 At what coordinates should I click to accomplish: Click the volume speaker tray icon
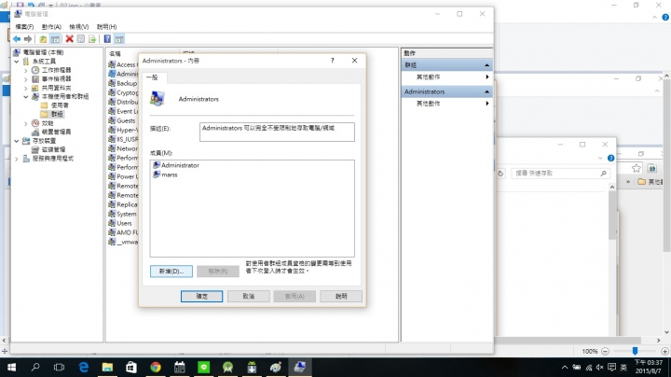click(x=600, y=367)
